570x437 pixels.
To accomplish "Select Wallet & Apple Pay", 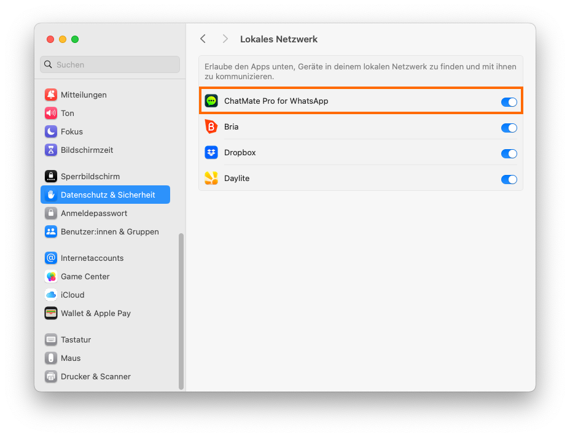I will coord(106,313).
